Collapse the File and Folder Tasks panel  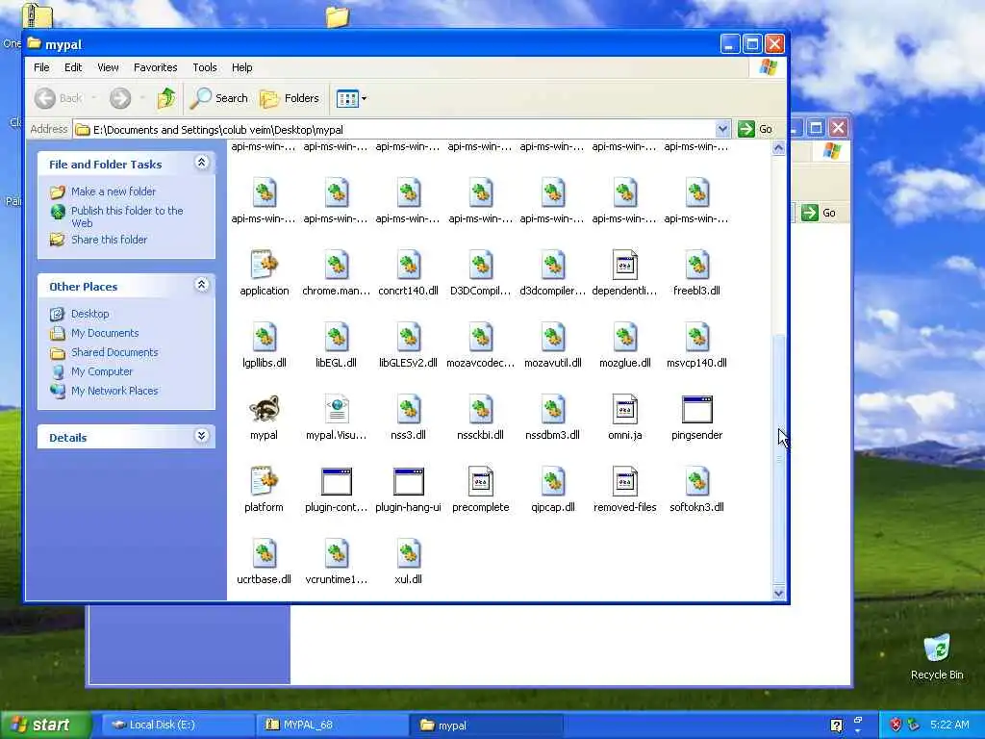[x=202, y=163]
